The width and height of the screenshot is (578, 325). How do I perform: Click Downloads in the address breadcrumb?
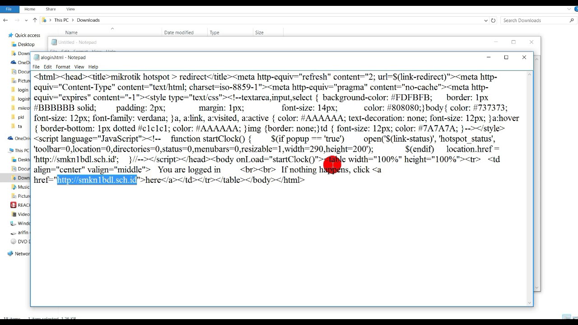(x=88, y=20)
